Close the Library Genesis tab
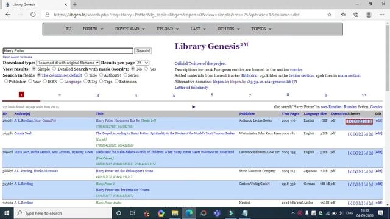The height and width of the screenshot is (219, 390). point(66,4)
